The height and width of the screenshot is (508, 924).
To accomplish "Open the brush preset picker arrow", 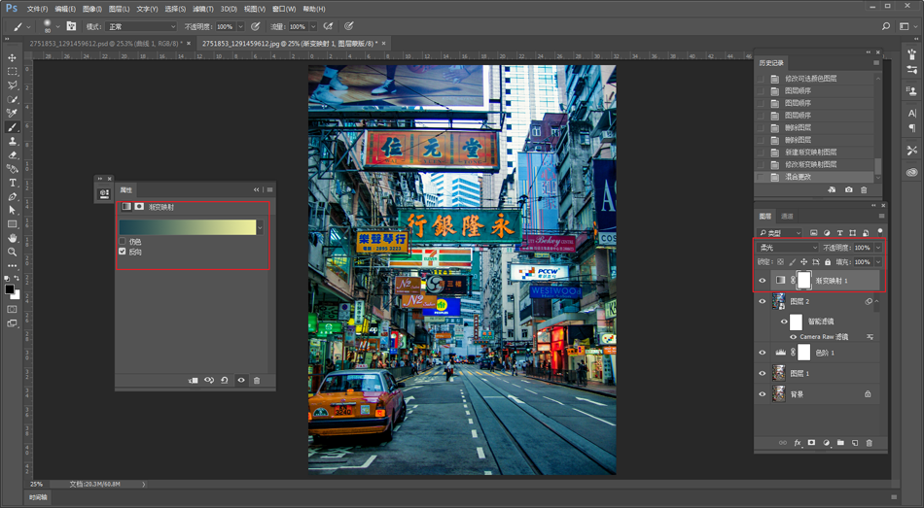I will click(x=57, y=26).
